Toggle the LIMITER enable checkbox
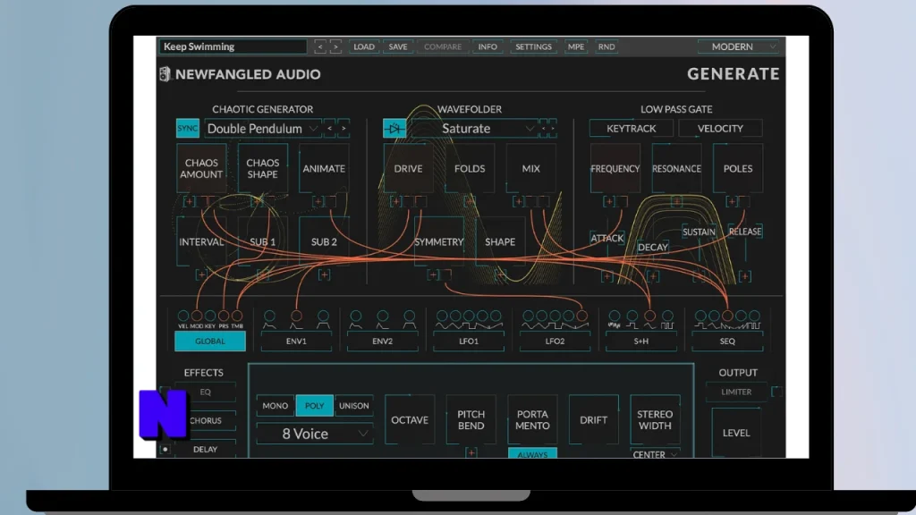916x515 pixels. [777, 392]
